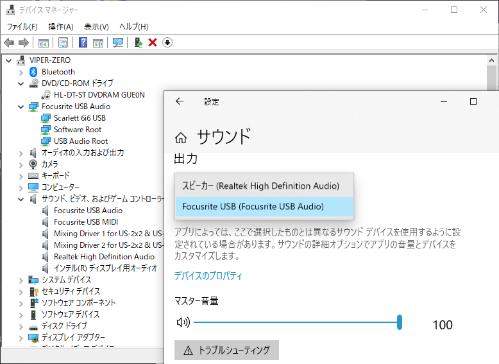Viewport: 499px width, 364px height.
Task: Click the Back arrow in Device Manager toolbar
Action: (x=9, y=42)
